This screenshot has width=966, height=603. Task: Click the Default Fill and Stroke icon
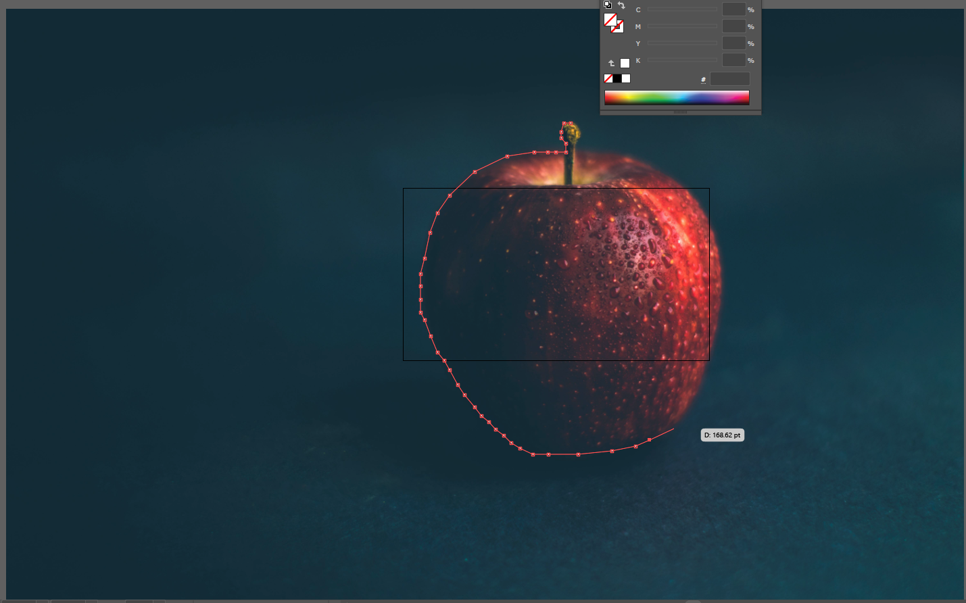(x=607, y=4)
